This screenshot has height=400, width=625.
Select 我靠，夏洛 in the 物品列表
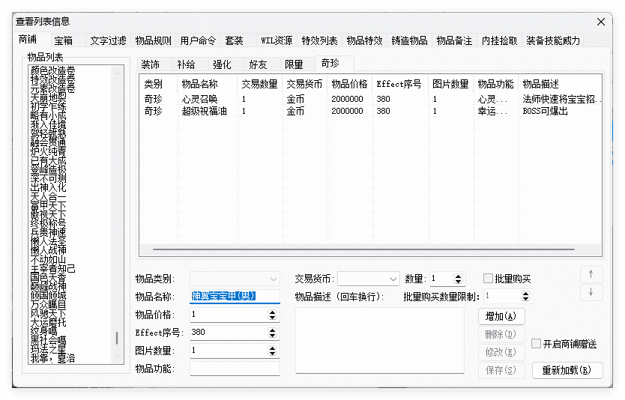pos(52,359)
